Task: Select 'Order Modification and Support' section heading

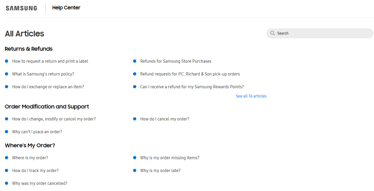Action: 47,106
